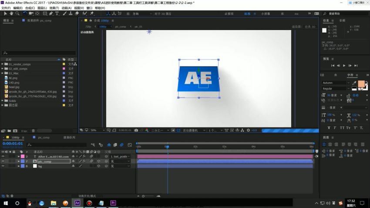Jump to last frame in preview
The height and width of the screenshot is (208, 370).
(356, 66)
